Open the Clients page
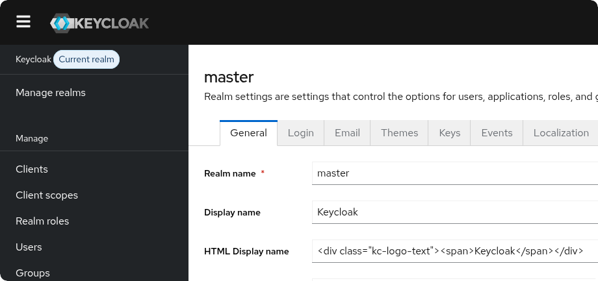The height and width of the screenshot is (281, 598). (x=32, y=169)
